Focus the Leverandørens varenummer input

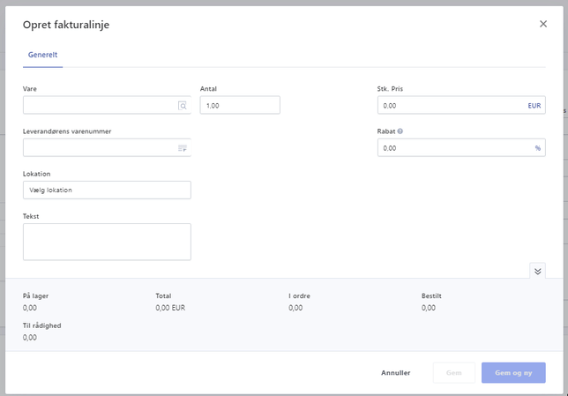[x=99, y=148]
